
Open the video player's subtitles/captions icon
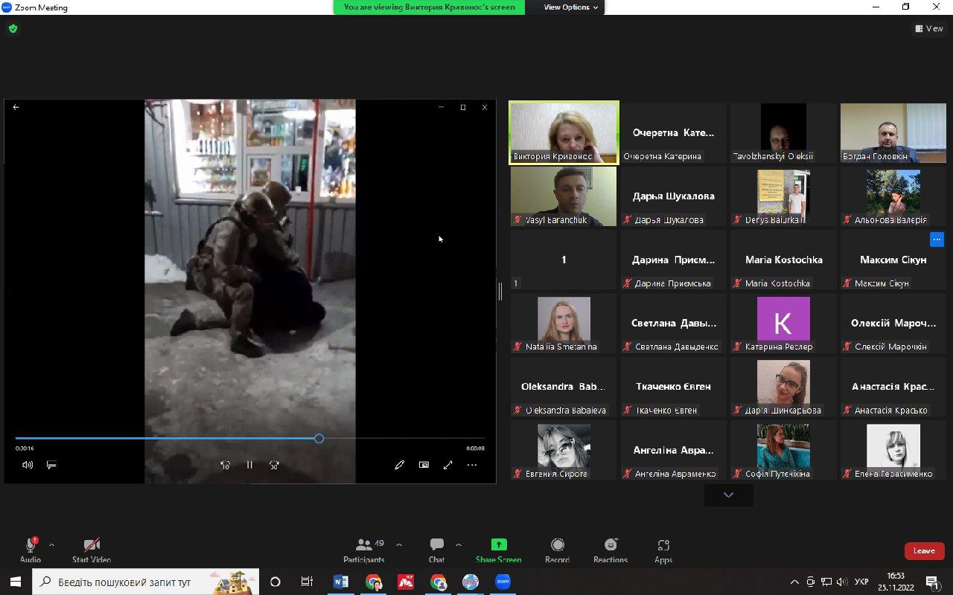pyautogui.click(x=51, y=465)
